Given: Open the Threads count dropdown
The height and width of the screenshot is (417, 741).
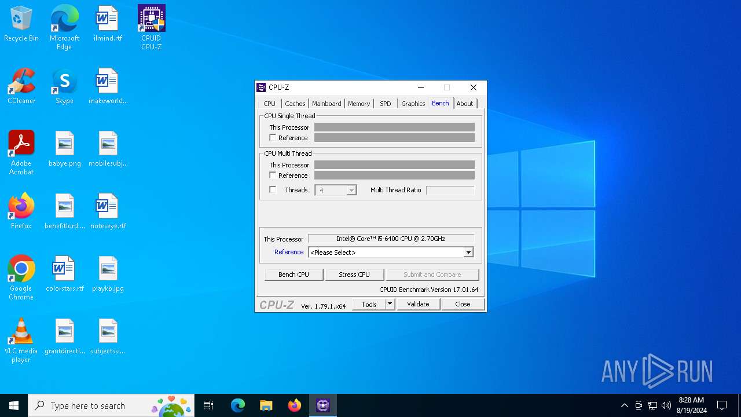Looking at the screenshot, I should point(351,191).
